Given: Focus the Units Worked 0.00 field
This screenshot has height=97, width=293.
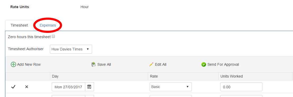Looking at the screenshot, I should [241, 87].
